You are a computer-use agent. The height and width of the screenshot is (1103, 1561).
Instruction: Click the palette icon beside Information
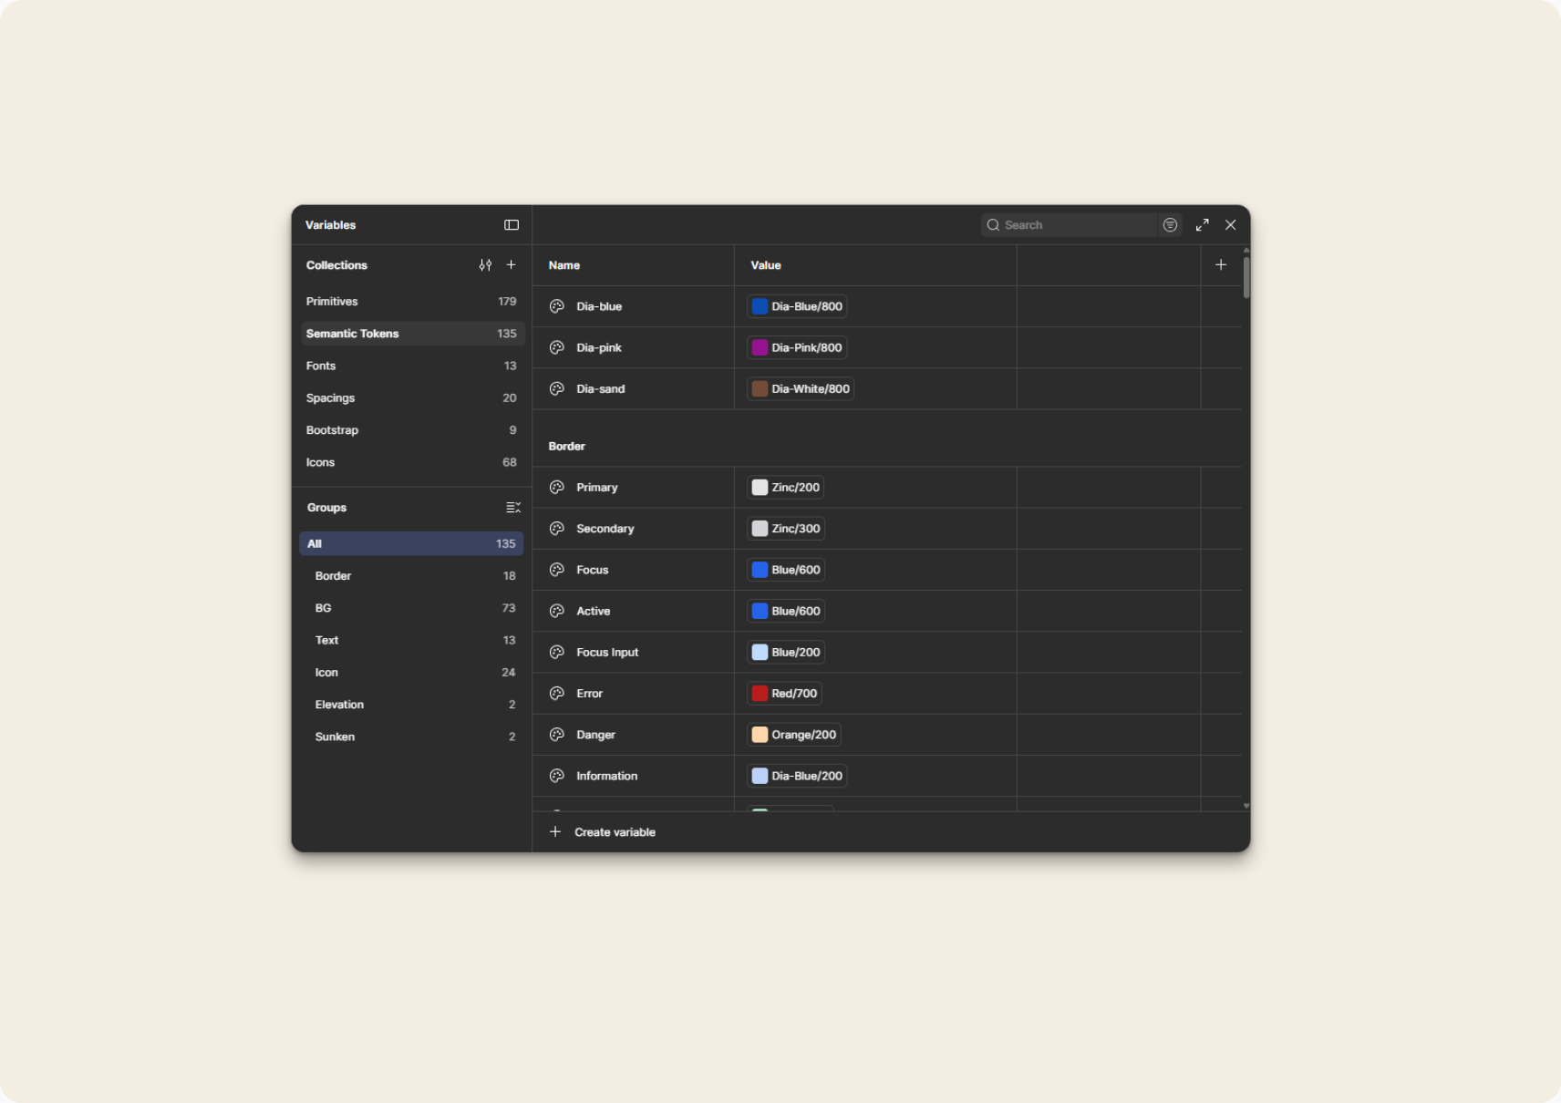point(557,776)
